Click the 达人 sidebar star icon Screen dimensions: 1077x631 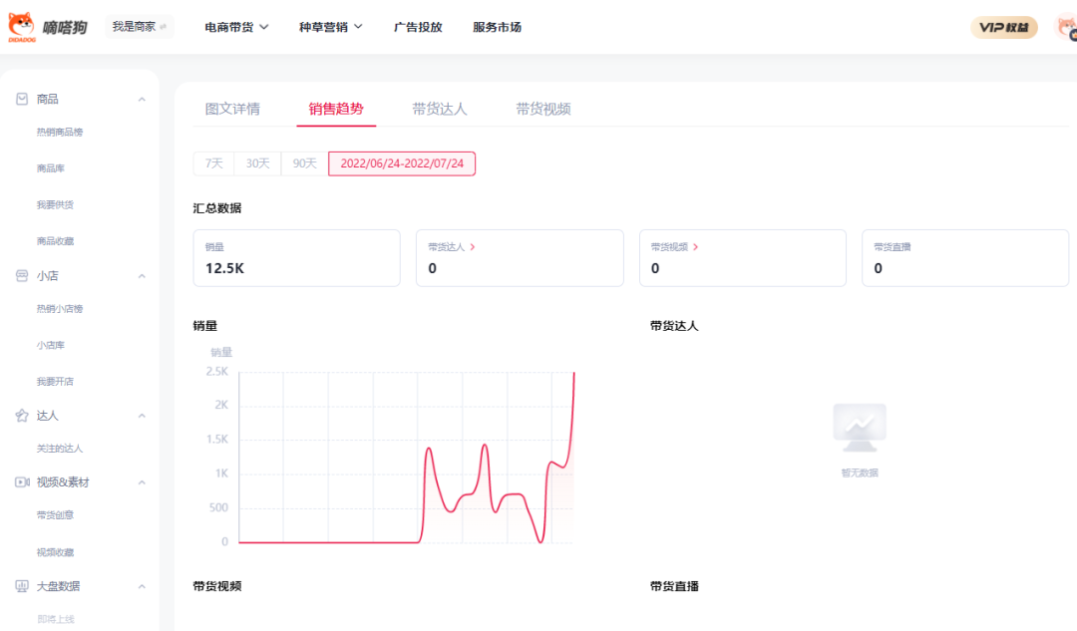[x=22, y=416]
